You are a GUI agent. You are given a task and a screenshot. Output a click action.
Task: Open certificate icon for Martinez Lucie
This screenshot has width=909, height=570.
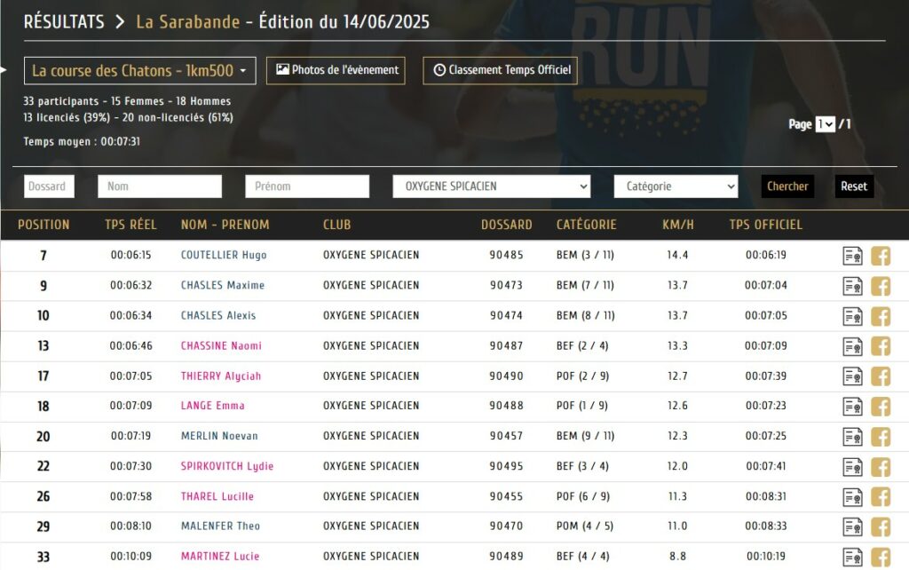click(852, 557)
